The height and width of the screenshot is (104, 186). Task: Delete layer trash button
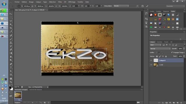181,103
